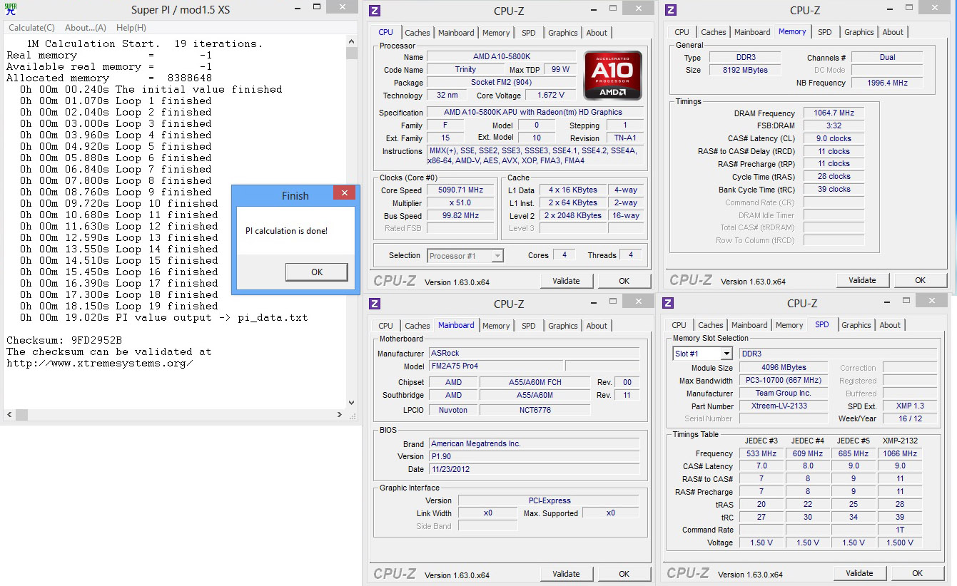
Task: Click Validate in the ASRock mainboard CPU-Z window
Action: (566, 574)
